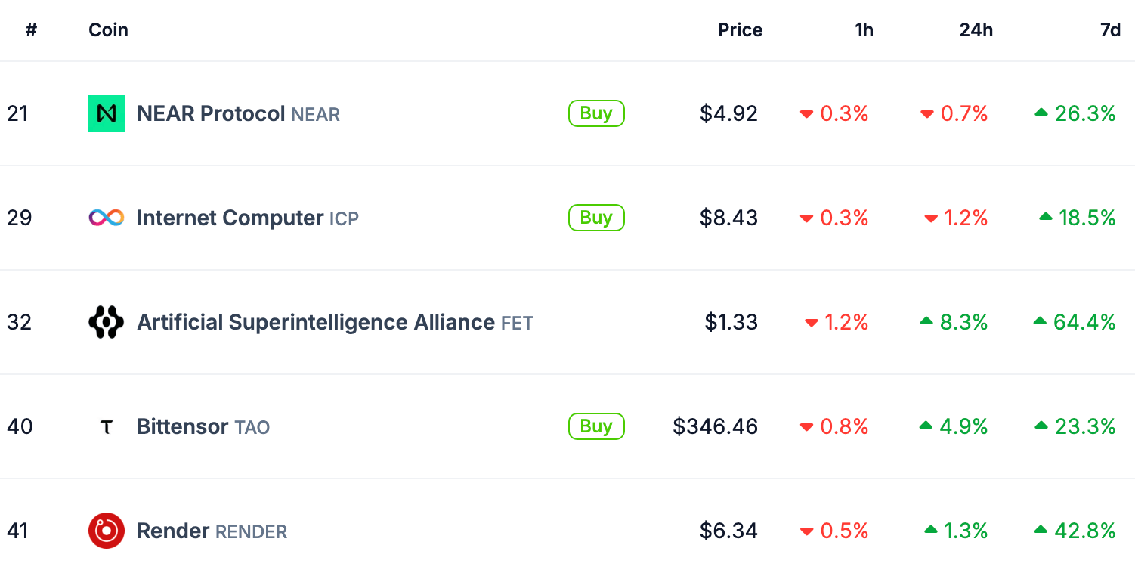This screenshot has width=1135, height=576.
Task: Open the Bittensor coin page link
Action: (182, 427)
